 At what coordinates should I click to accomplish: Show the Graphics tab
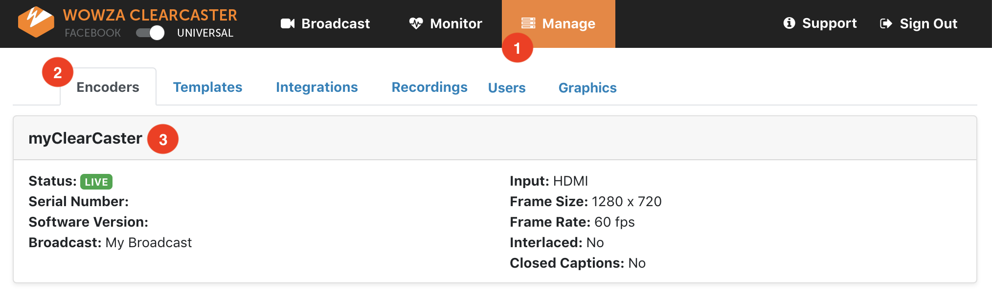pos(587,88)
